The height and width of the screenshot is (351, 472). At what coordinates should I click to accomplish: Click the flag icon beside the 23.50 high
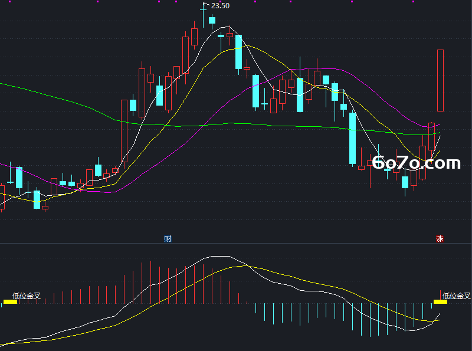click(x=206, y=5)
